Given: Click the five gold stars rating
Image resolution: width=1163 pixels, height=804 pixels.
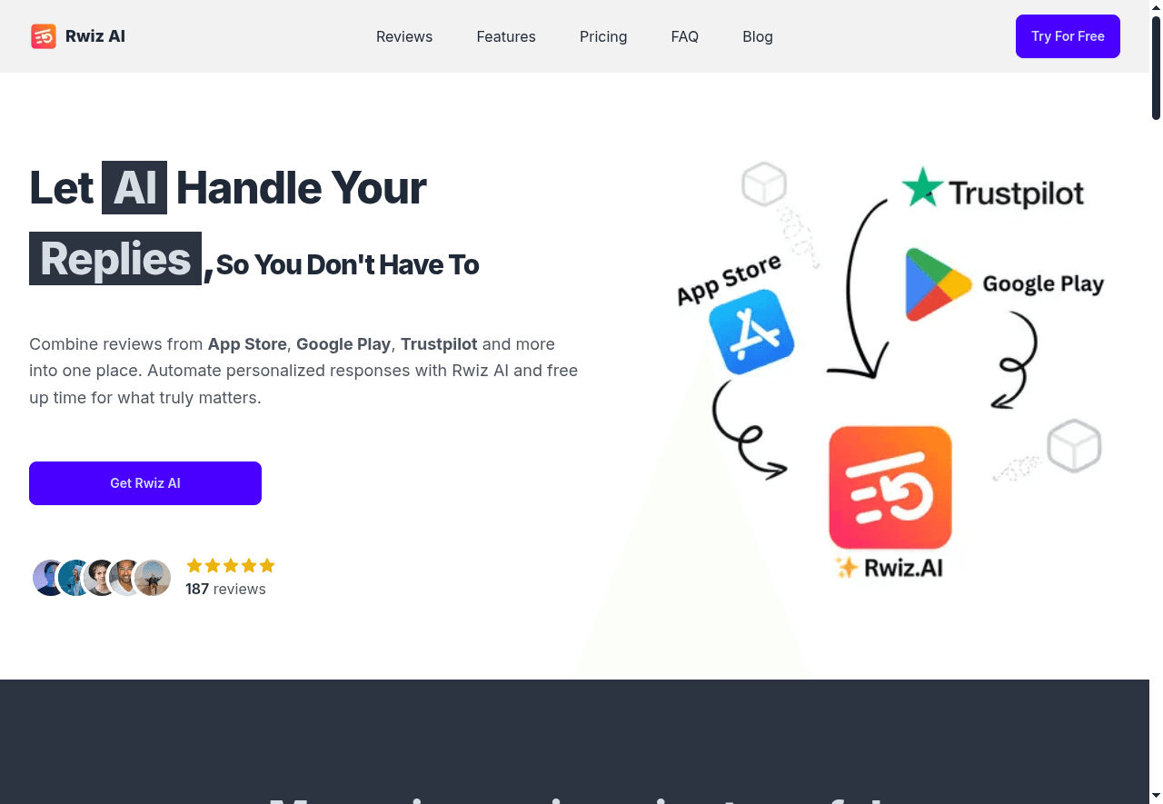Looking at the screenshot, I should [x=231, y=566].
